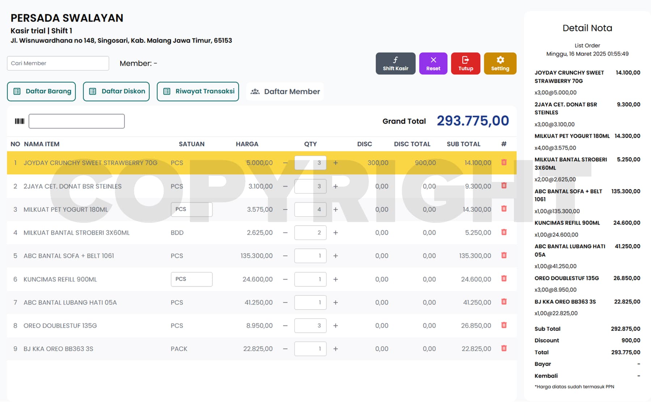Open satuan dropdown for KUNCIMAS REFILL 900ML
The height and width of the screenshot is (407, 651).
(x=191, y=279)
